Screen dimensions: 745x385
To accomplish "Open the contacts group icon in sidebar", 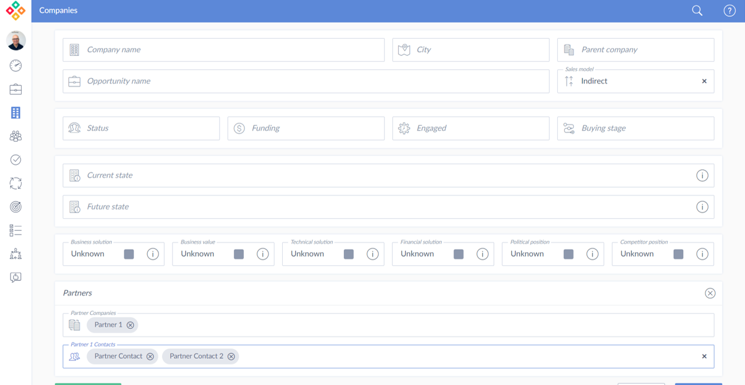I will tap(16, 136).
